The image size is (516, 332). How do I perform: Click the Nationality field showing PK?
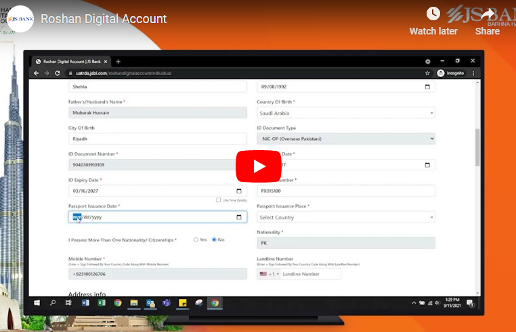point(346,243)
